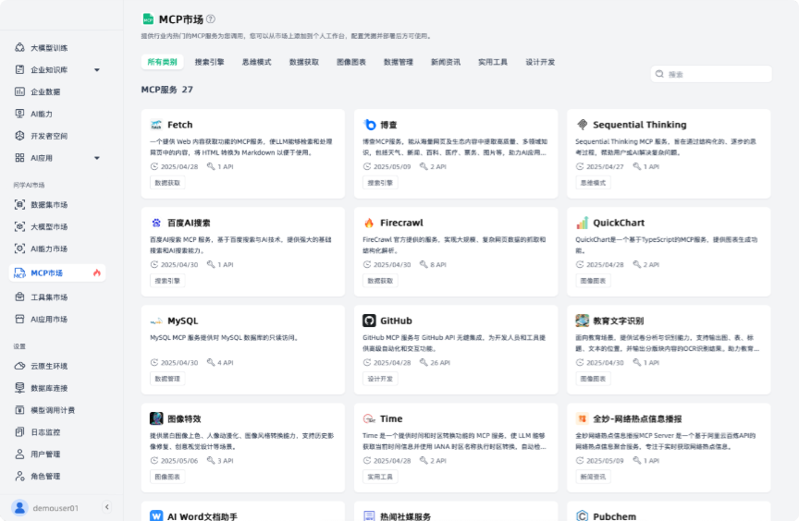Screen dimensions: 799x521
Task: Go to 日志监控 in settings section
Action: point(45,431)
